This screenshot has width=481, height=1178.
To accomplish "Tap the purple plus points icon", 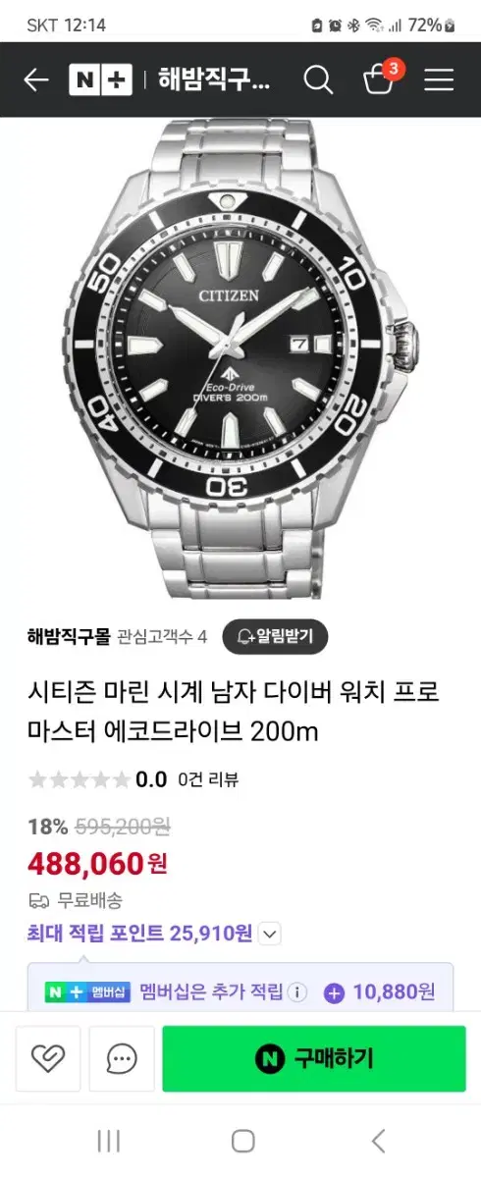I will [334, 992].
